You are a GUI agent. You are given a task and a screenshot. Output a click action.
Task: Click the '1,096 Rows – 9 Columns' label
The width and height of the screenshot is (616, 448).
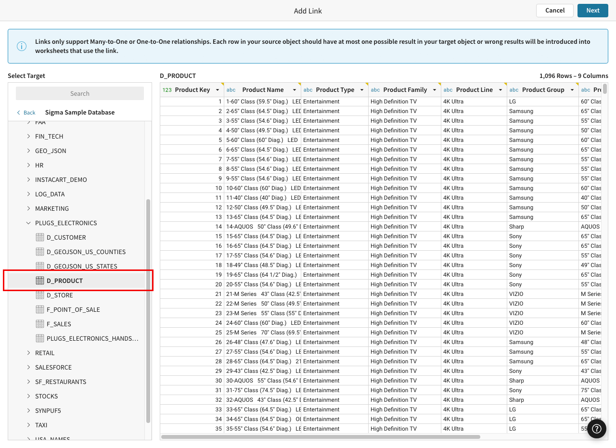pyautogui.click(x=574, y=76)
